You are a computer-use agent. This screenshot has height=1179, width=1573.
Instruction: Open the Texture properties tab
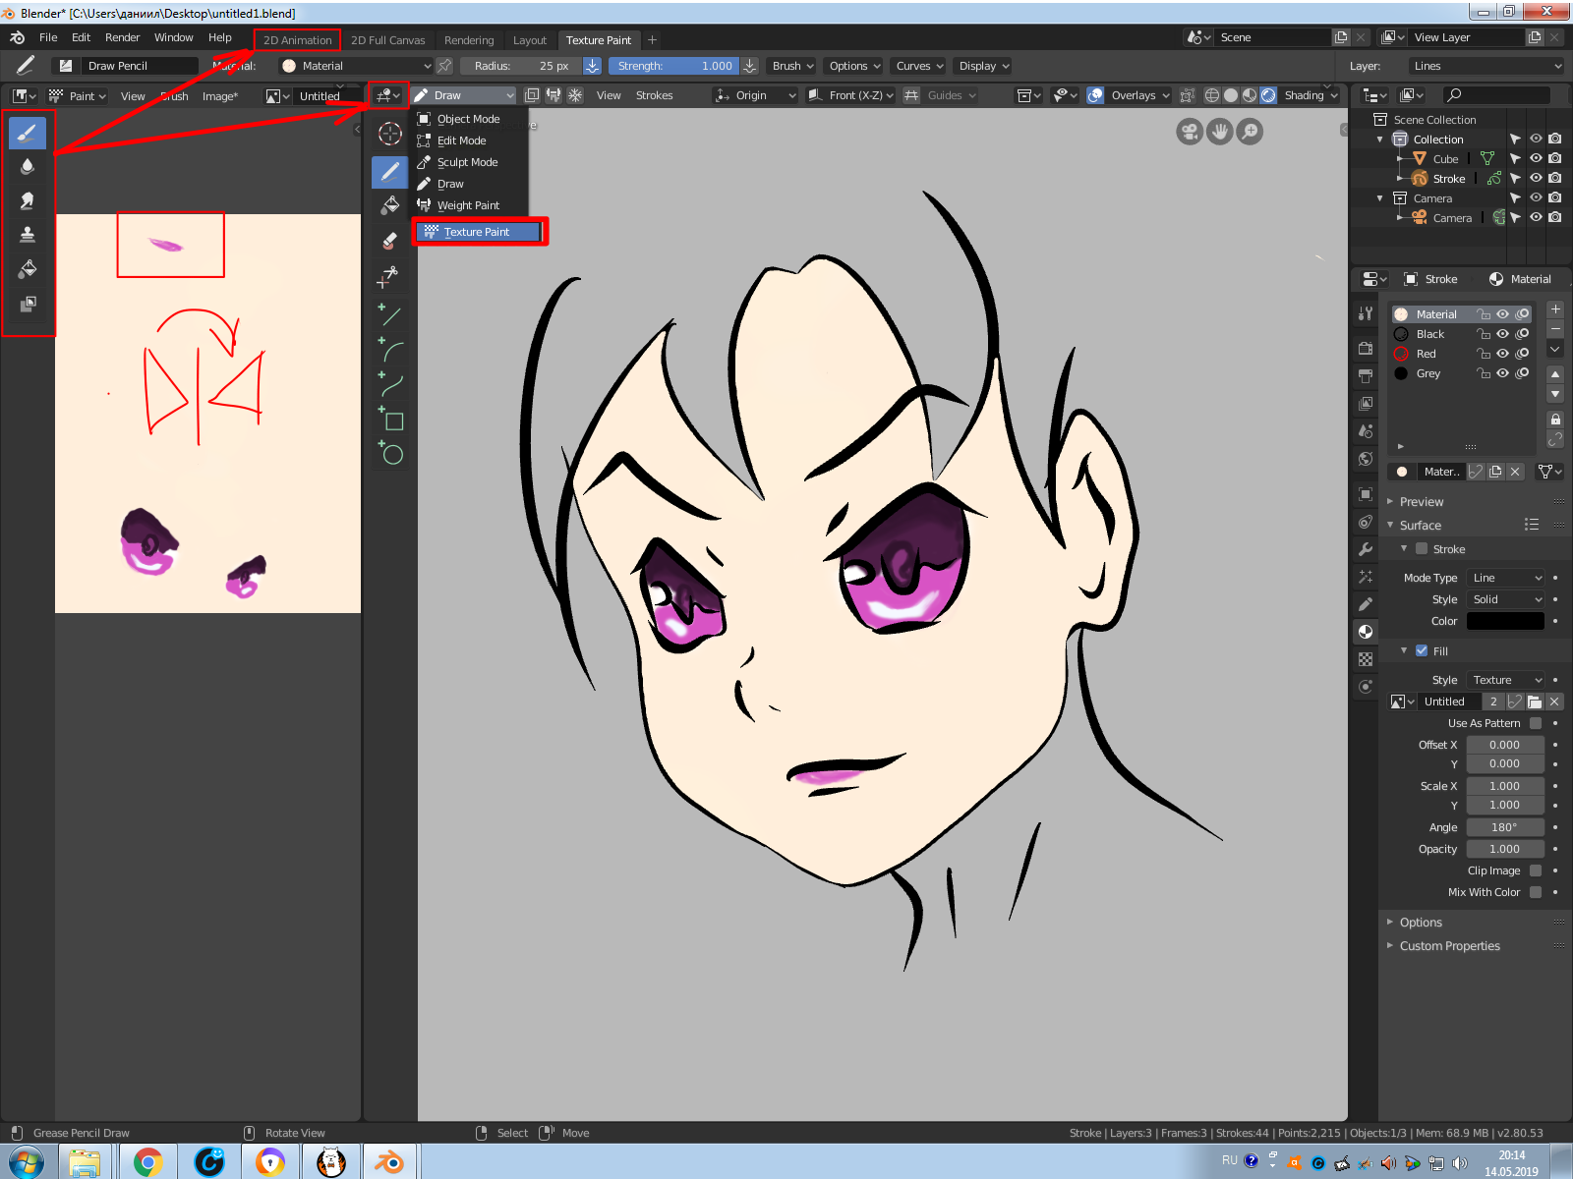pos(1366,659)
